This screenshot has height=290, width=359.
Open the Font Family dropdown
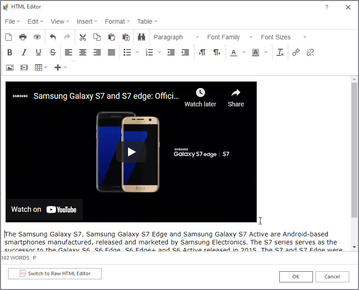230,37
